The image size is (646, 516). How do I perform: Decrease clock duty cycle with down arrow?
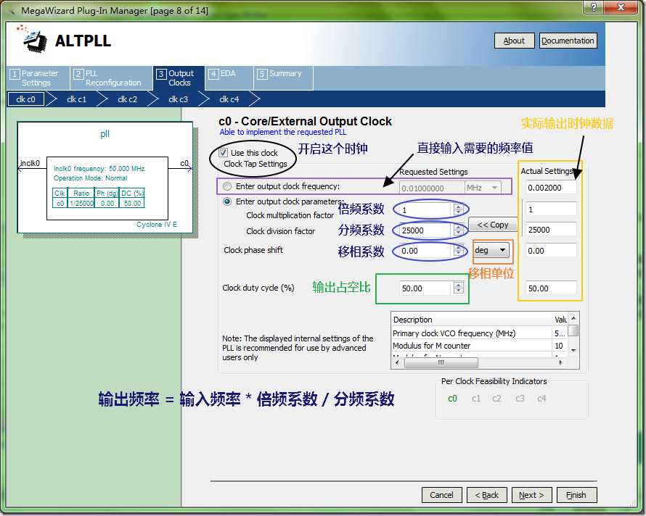click(x=459, y=291)
